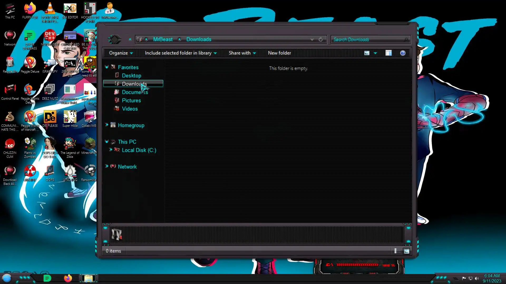Toggle the preview pane icon
Viewport: 506px width, 284px height.
point(388,53)
